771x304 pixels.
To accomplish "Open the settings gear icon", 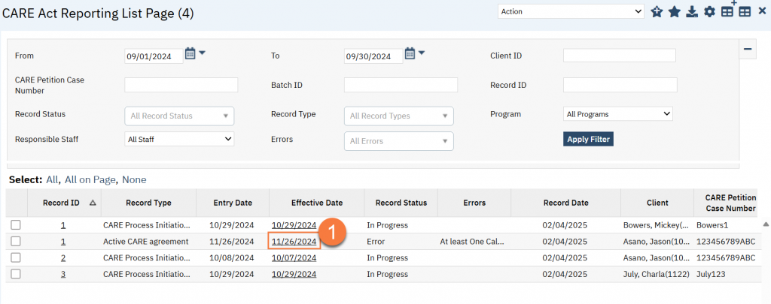I will [709, 12].
